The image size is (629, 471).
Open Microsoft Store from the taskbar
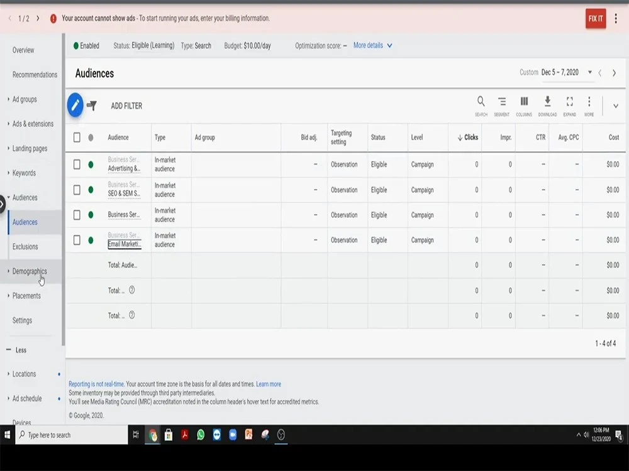coord(169,435)
